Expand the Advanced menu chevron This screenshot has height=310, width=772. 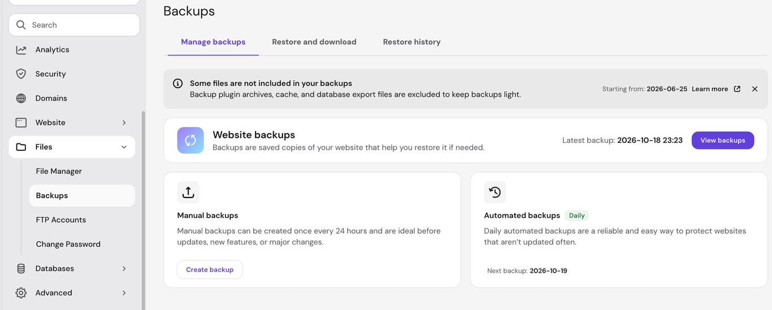124,293
